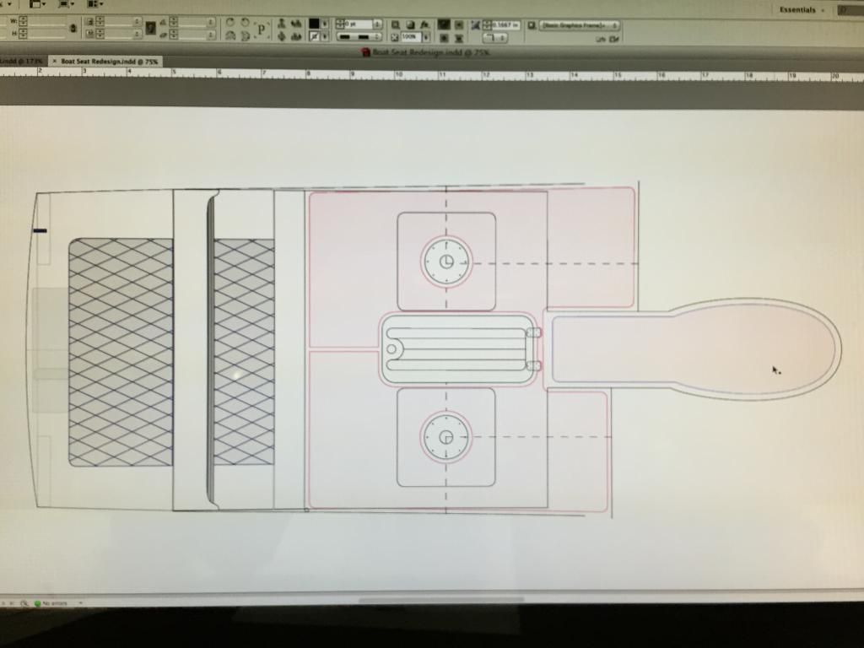The width and height of the screenshot is (864, 648).
Task: Toggle constrain proportions for width and height
Action: point(73,28)
